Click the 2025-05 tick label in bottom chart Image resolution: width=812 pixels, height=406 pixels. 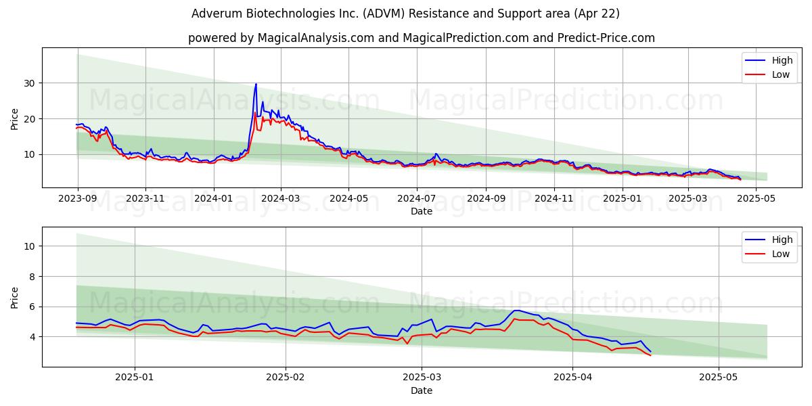(x=719, y=378)
